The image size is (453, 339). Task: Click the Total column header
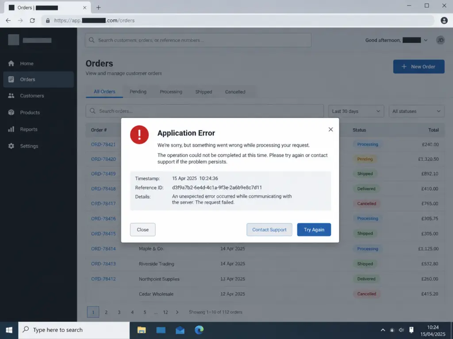[434, 130]
